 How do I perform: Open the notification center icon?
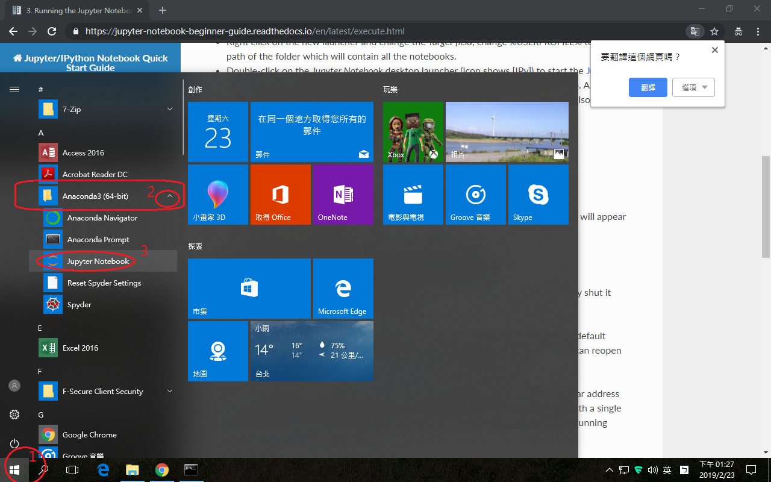(x=751, y=470)
